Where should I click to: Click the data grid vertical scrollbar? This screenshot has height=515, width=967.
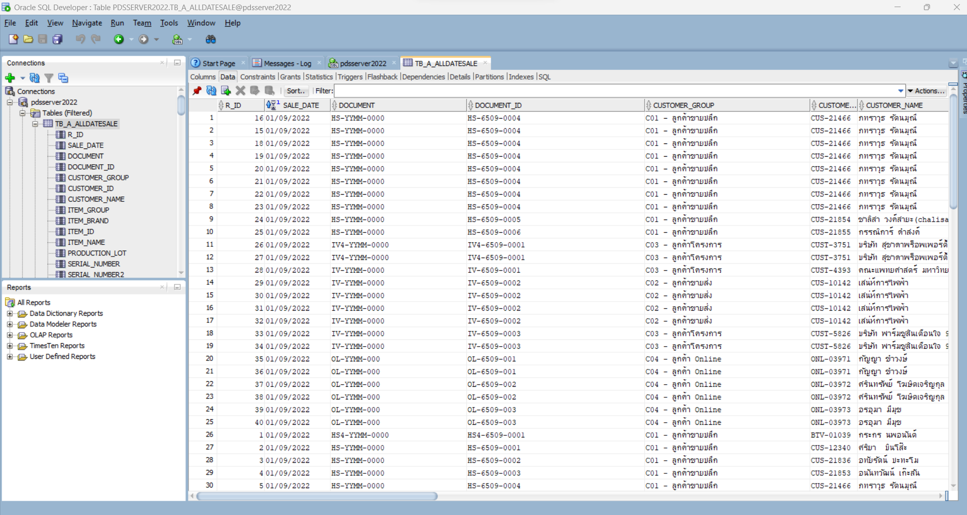point(953,152)
